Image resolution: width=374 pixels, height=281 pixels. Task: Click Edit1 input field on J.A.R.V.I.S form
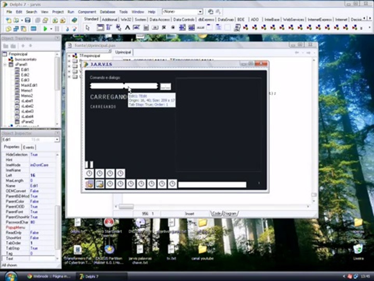tap(124, 86)
